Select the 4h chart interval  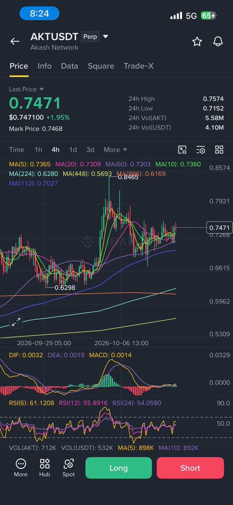[56, 150]
